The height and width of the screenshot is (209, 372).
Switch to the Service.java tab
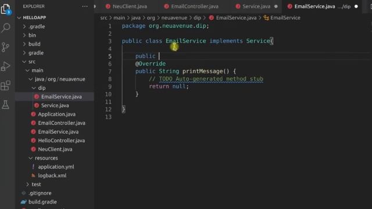click(x=256, y=6)
